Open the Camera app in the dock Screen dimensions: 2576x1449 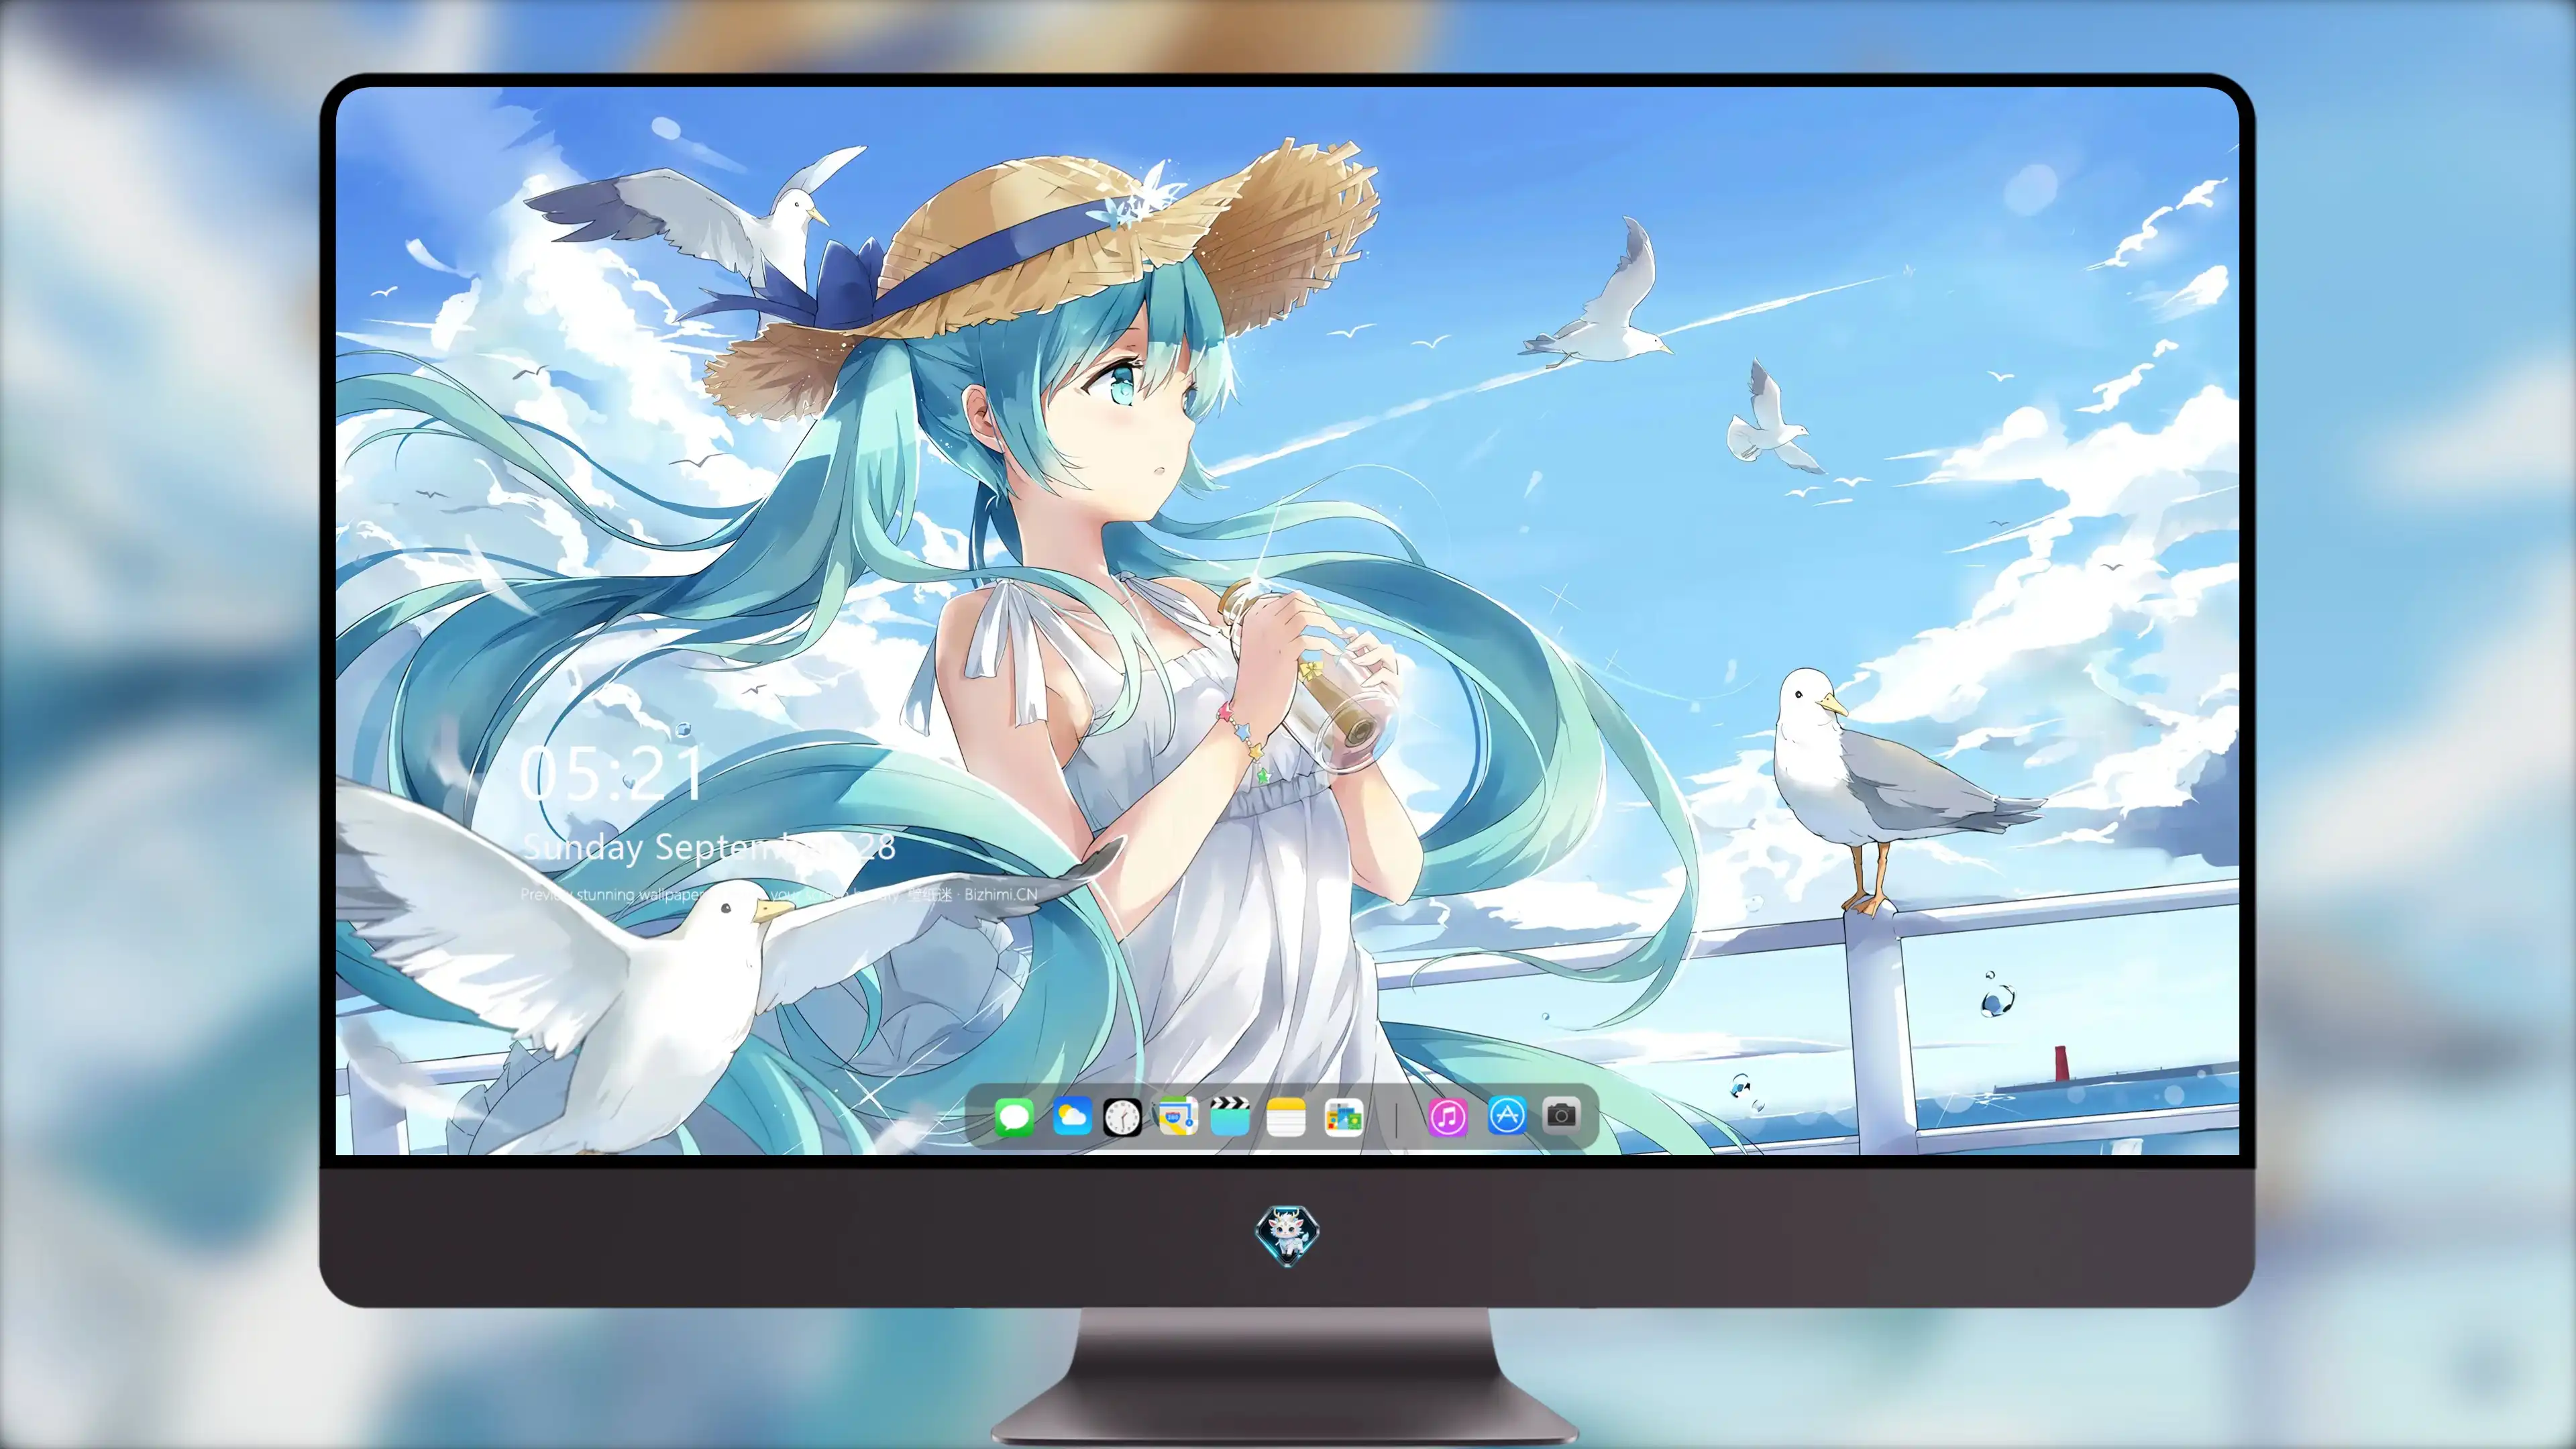point(1561,1114)
